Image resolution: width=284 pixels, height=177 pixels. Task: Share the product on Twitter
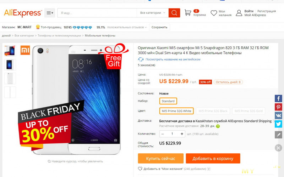pyautogui.click(x=278, y=124)
